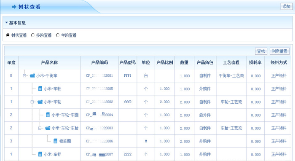Click the document icon beside 小米-车标

coord(40,154)
